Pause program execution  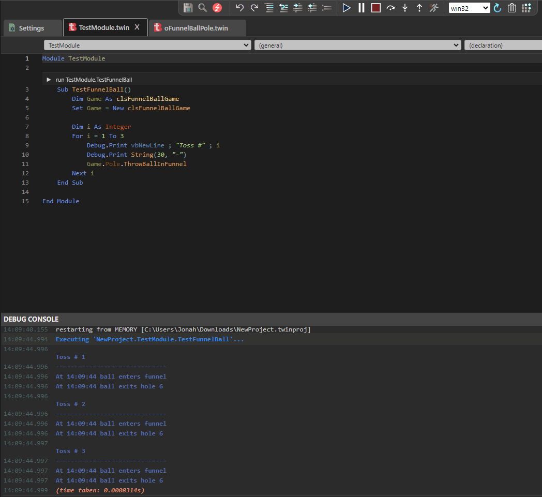pos(361,7)
